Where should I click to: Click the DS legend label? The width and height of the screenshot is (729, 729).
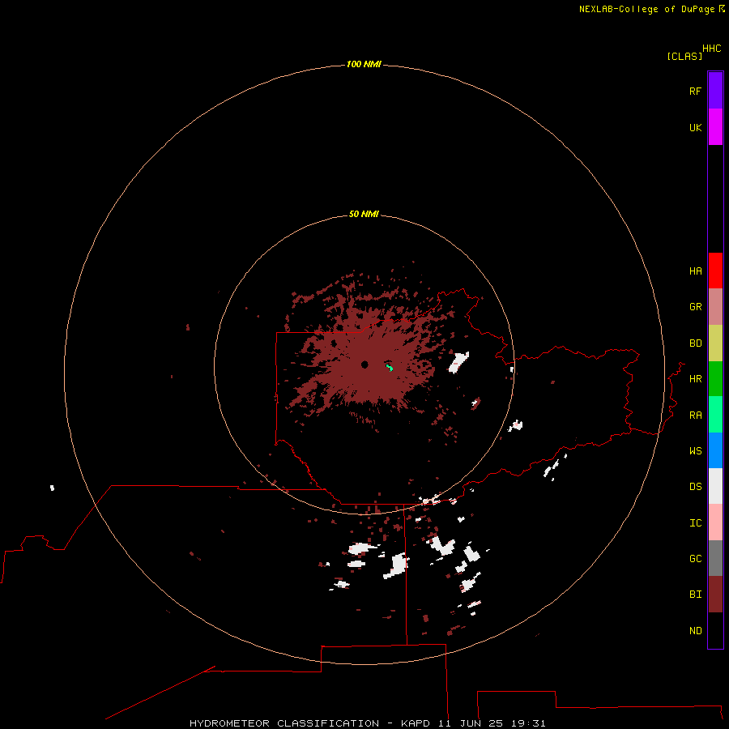(695, 487)
